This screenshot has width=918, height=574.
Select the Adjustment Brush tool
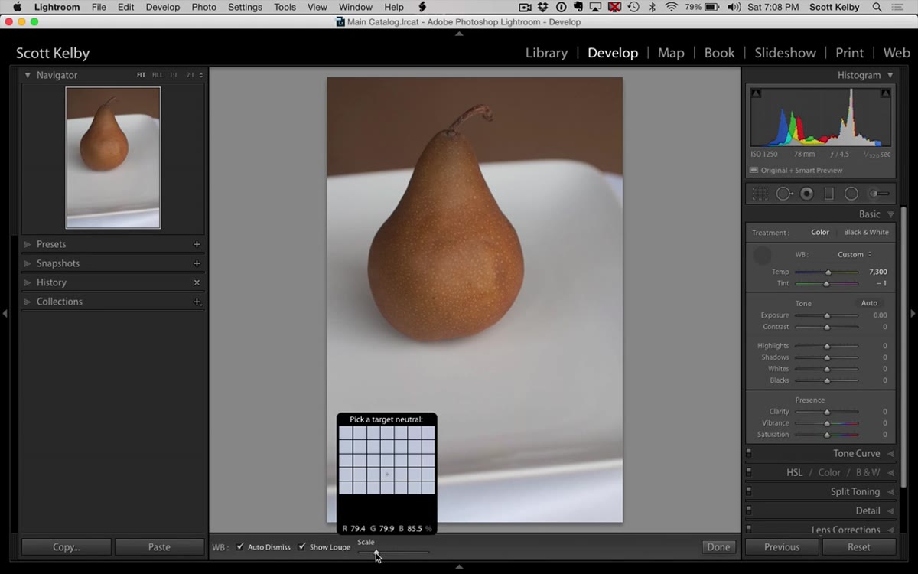click(880, 194)
